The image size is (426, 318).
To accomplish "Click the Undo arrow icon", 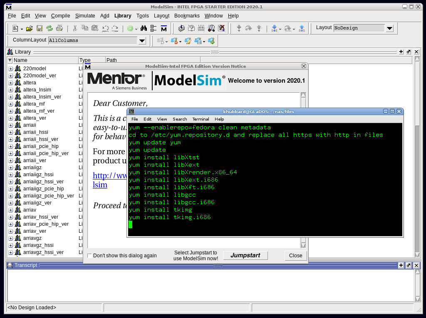I will pos(105,28).
